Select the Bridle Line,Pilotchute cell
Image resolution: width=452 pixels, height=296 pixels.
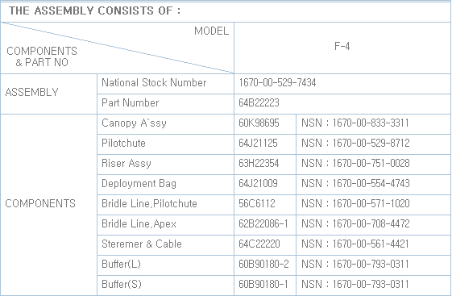click(165, 205)
